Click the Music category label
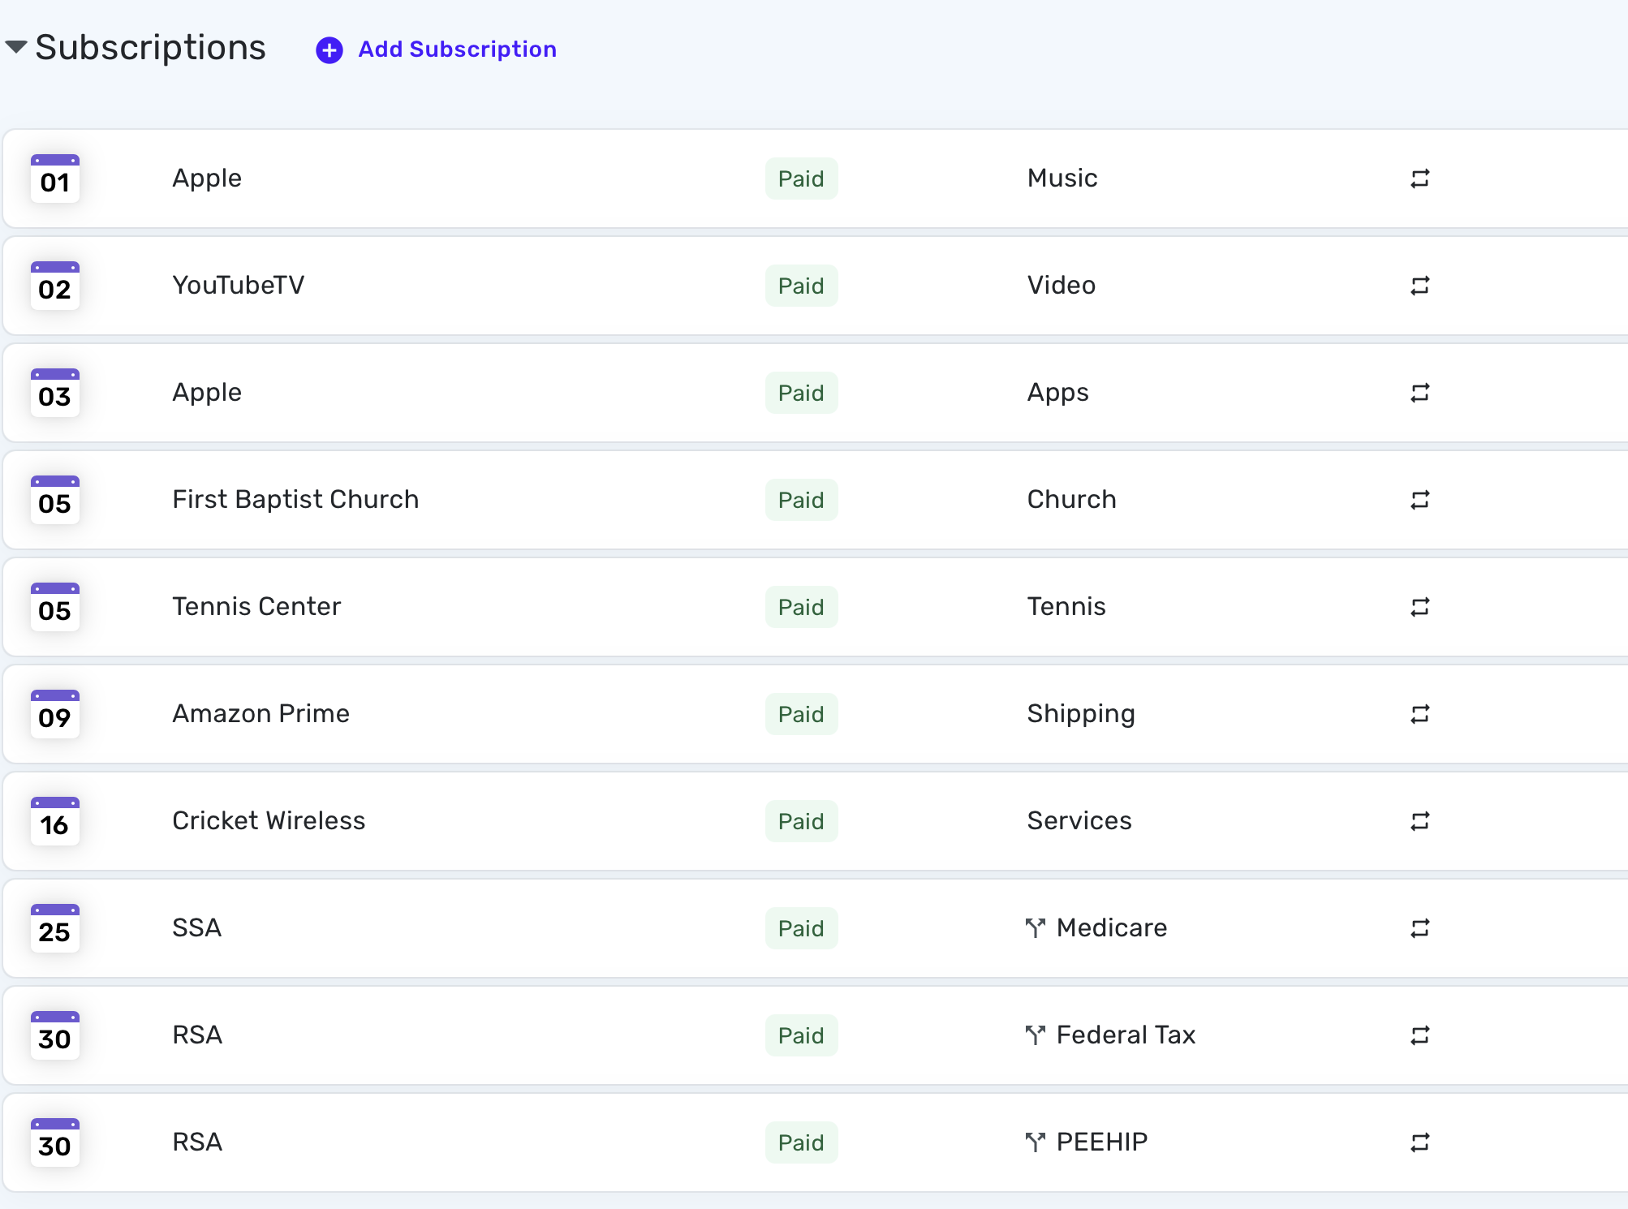 [1062, 178]
